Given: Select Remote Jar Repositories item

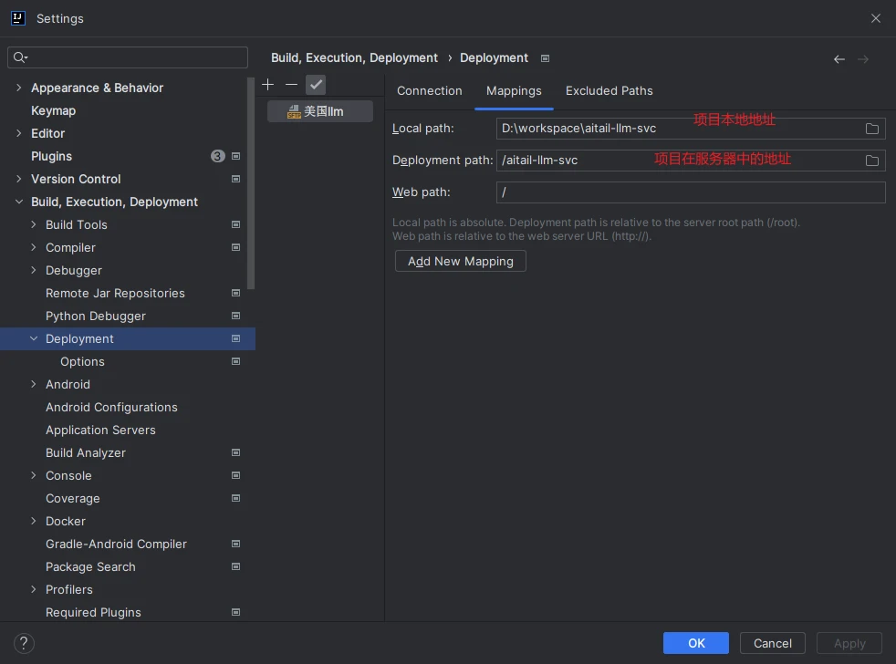Looking at the screenshot, I should click(116, 293).
